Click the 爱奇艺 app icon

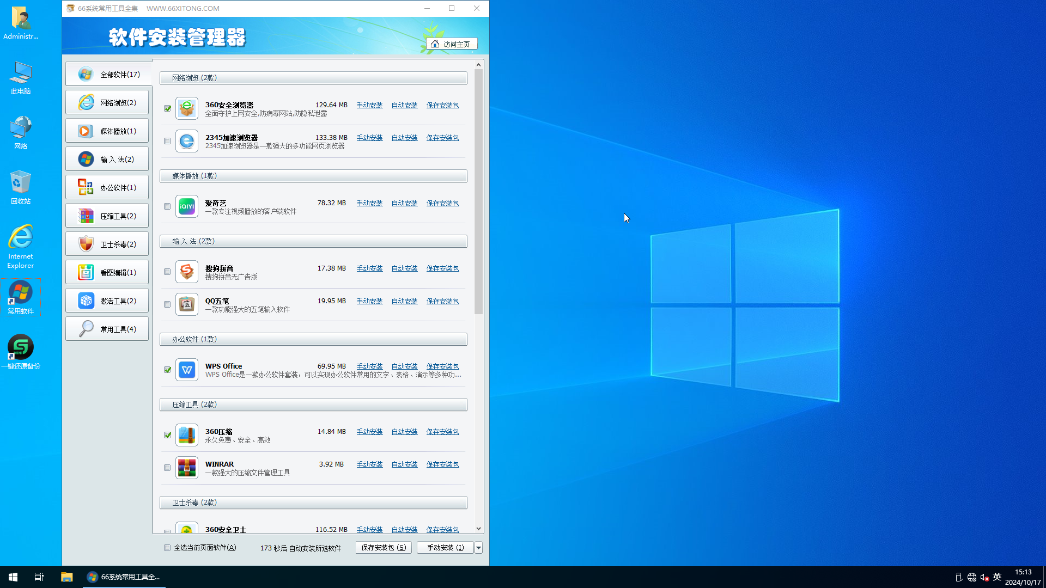[x=187, y=206]
